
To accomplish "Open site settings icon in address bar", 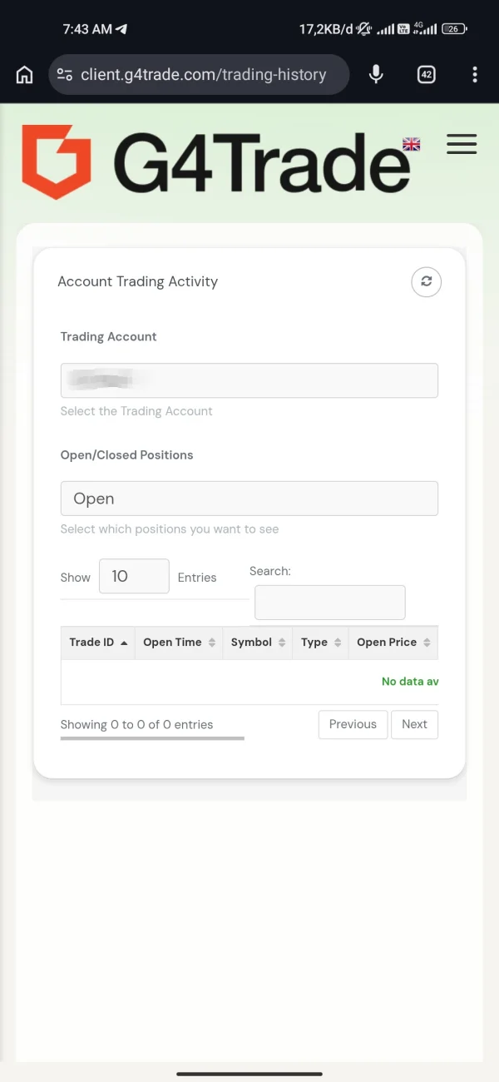I will (x=64, y=75).
